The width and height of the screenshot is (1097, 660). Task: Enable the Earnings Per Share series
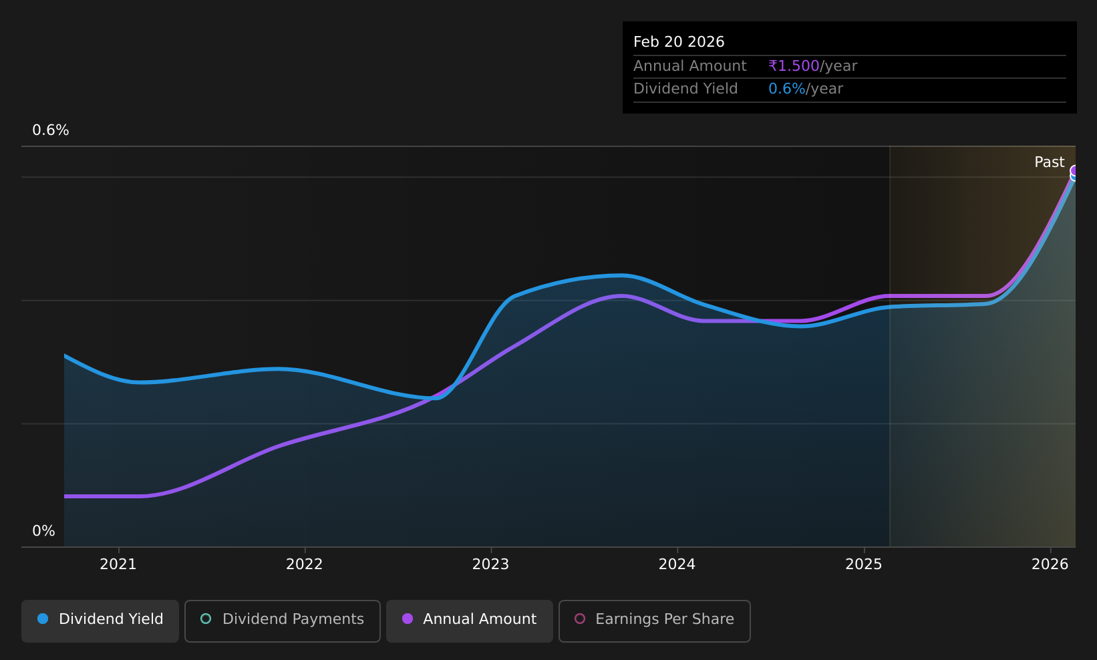(x=655, y=621)
